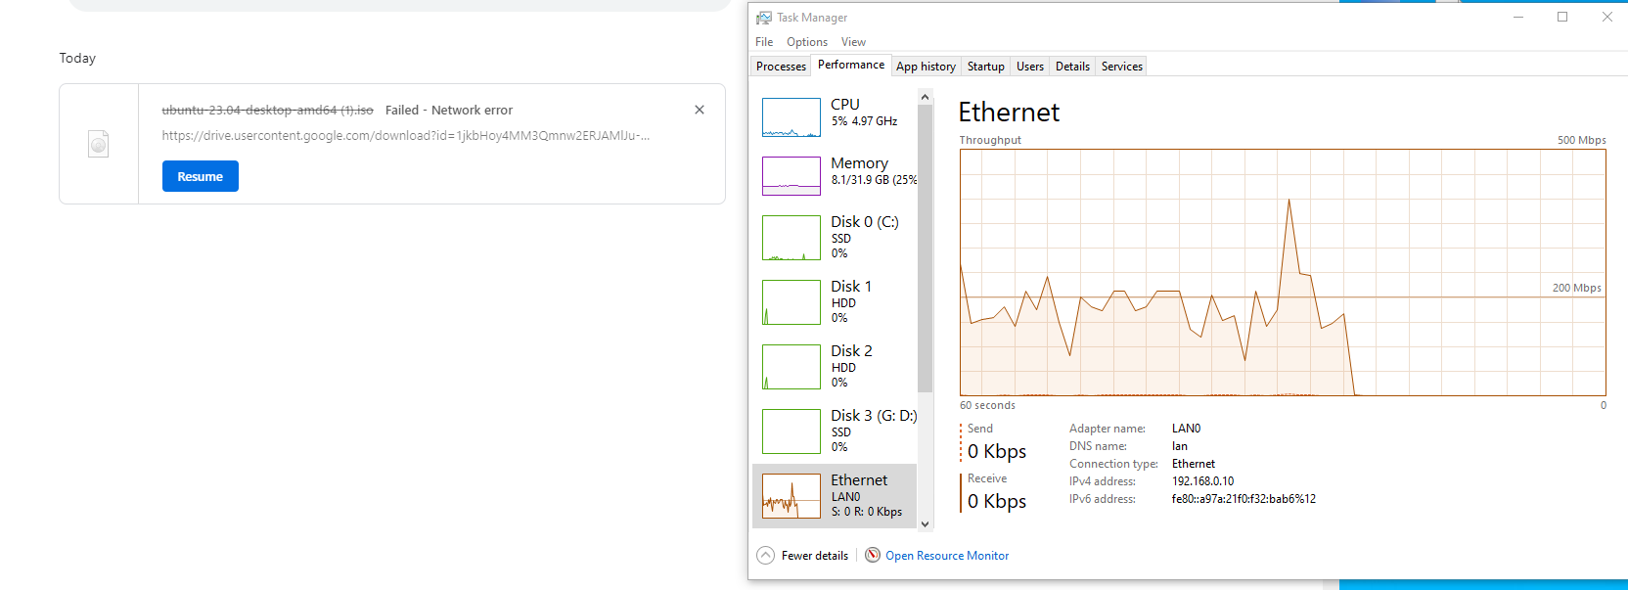
Task: Click the CPU label in the resource list
Action: click(x=845, y=104)
